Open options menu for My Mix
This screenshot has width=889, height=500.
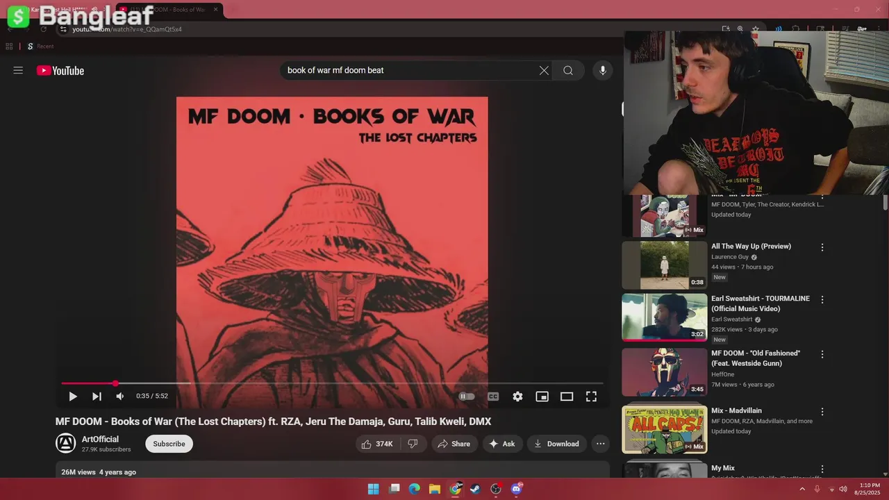pos(822,469)
